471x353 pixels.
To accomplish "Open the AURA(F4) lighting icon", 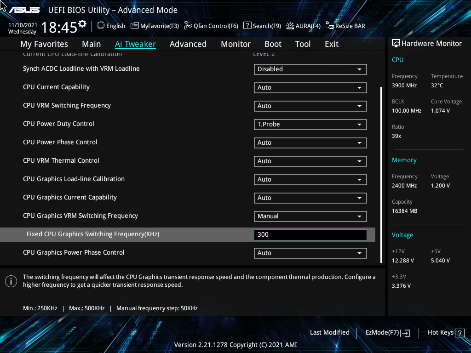I will [x=290, y=26].
